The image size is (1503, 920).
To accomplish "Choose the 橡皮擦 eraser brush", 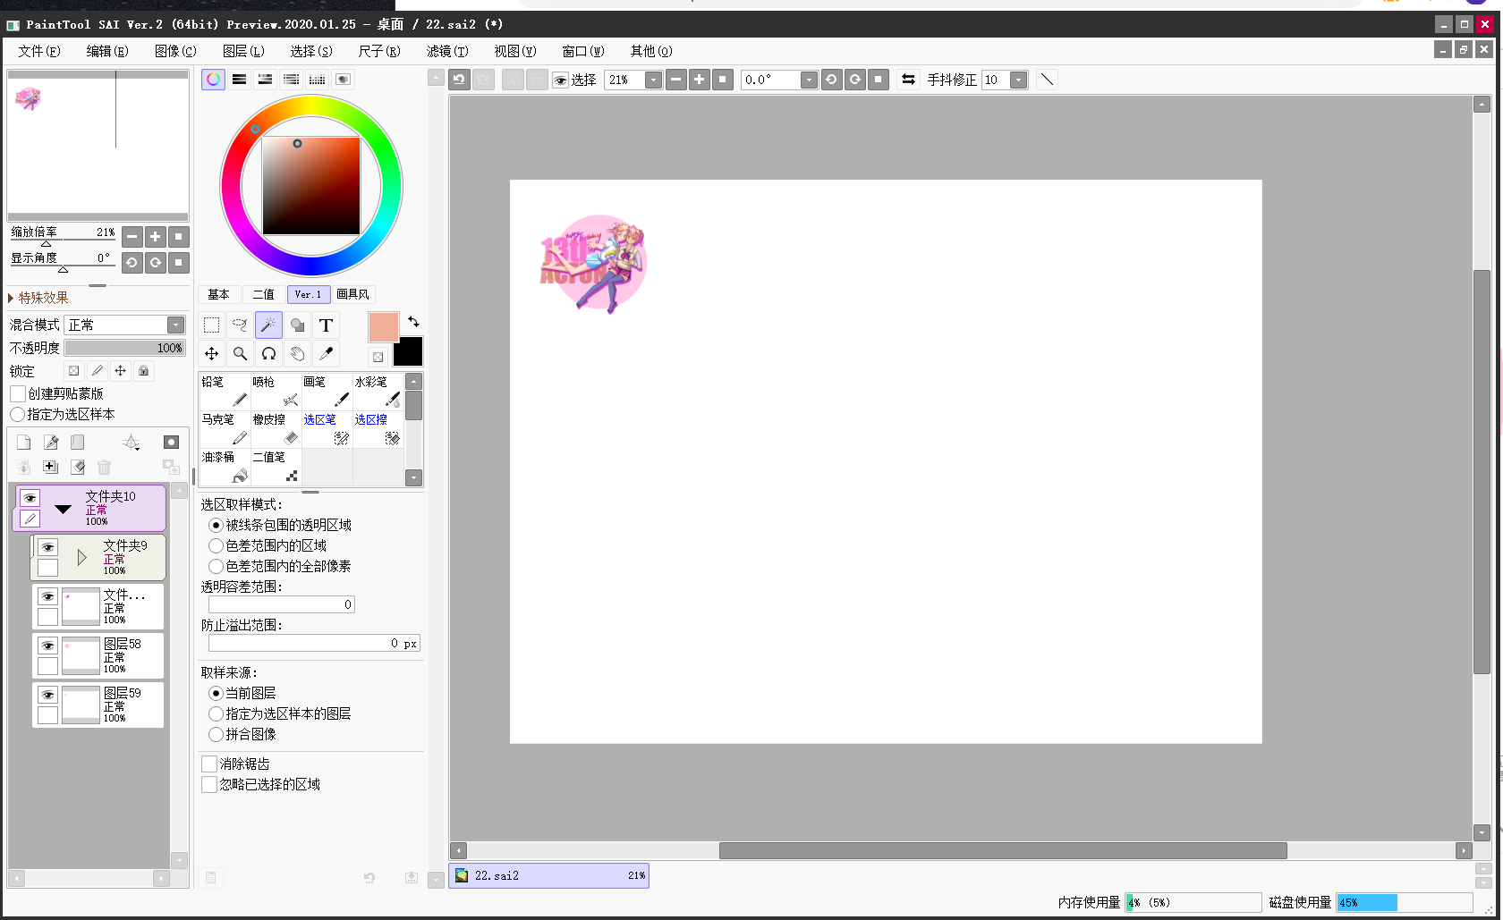I will [276, 429].
